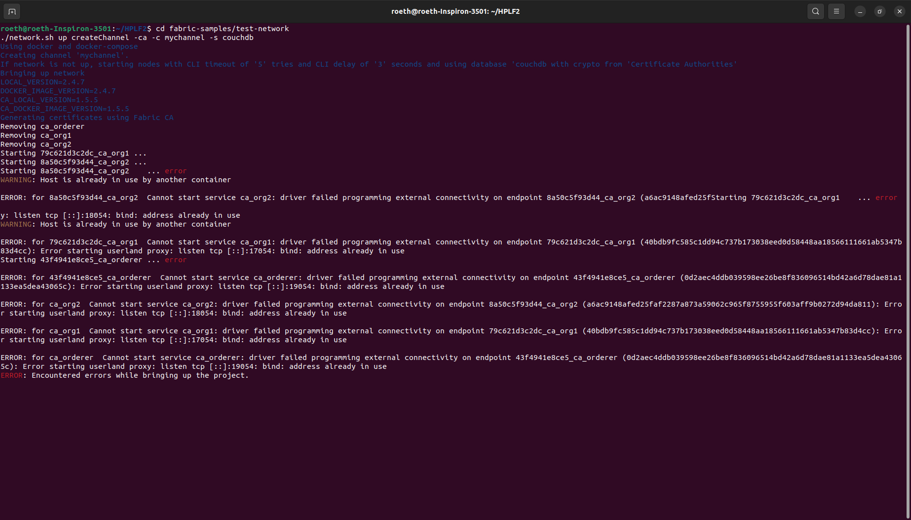Viewport: 911px width, 520px height.
Task: Click the window title 'roeth@roeth-Inspiron-3501: ~/HPLF2'
Action: pos(455,11)
